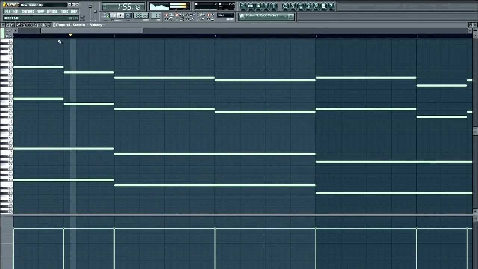Image resolution: width=478 pixels, height=269 pixels.
Task: Click the CPU and memory monitor panel
Action: click(215, 6)
